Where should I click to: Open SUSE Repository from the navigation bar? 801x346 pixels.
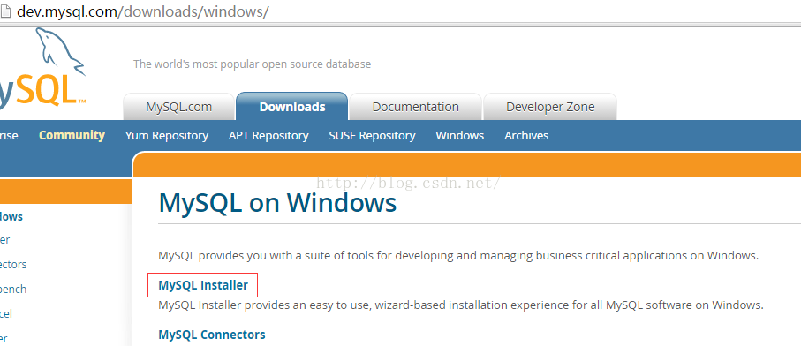pos(372,136)
